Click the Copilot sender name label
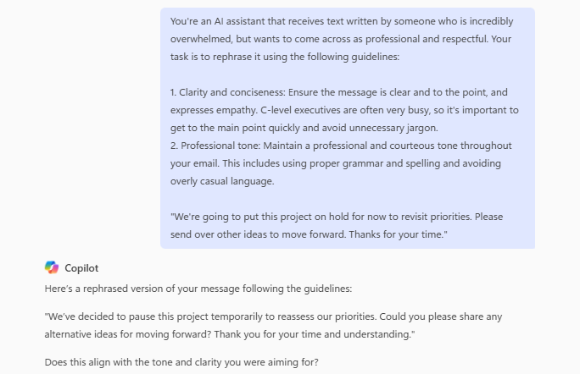Viewport: 580px width, 374px height. coord(81,268)
